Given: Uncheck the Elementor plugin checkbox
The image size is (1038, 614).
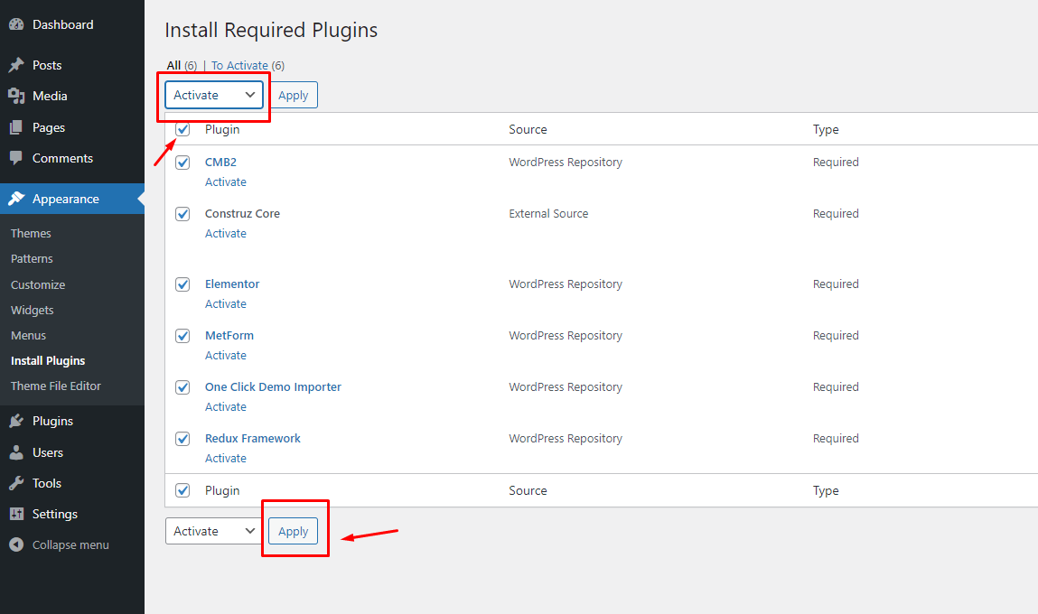Looking at the screenshot, I should tap(182, 284).
